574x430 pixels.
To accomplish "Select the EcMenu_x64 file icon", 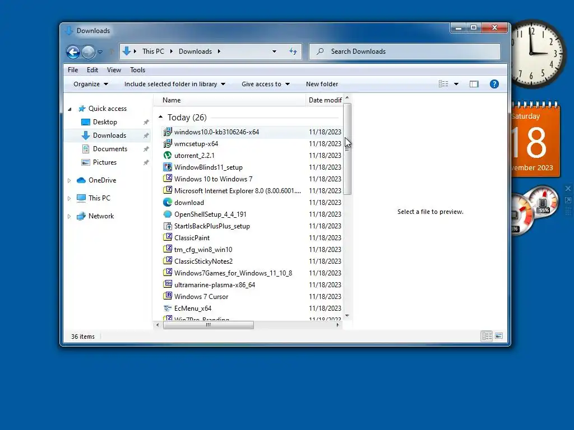I will pos(167,309).
